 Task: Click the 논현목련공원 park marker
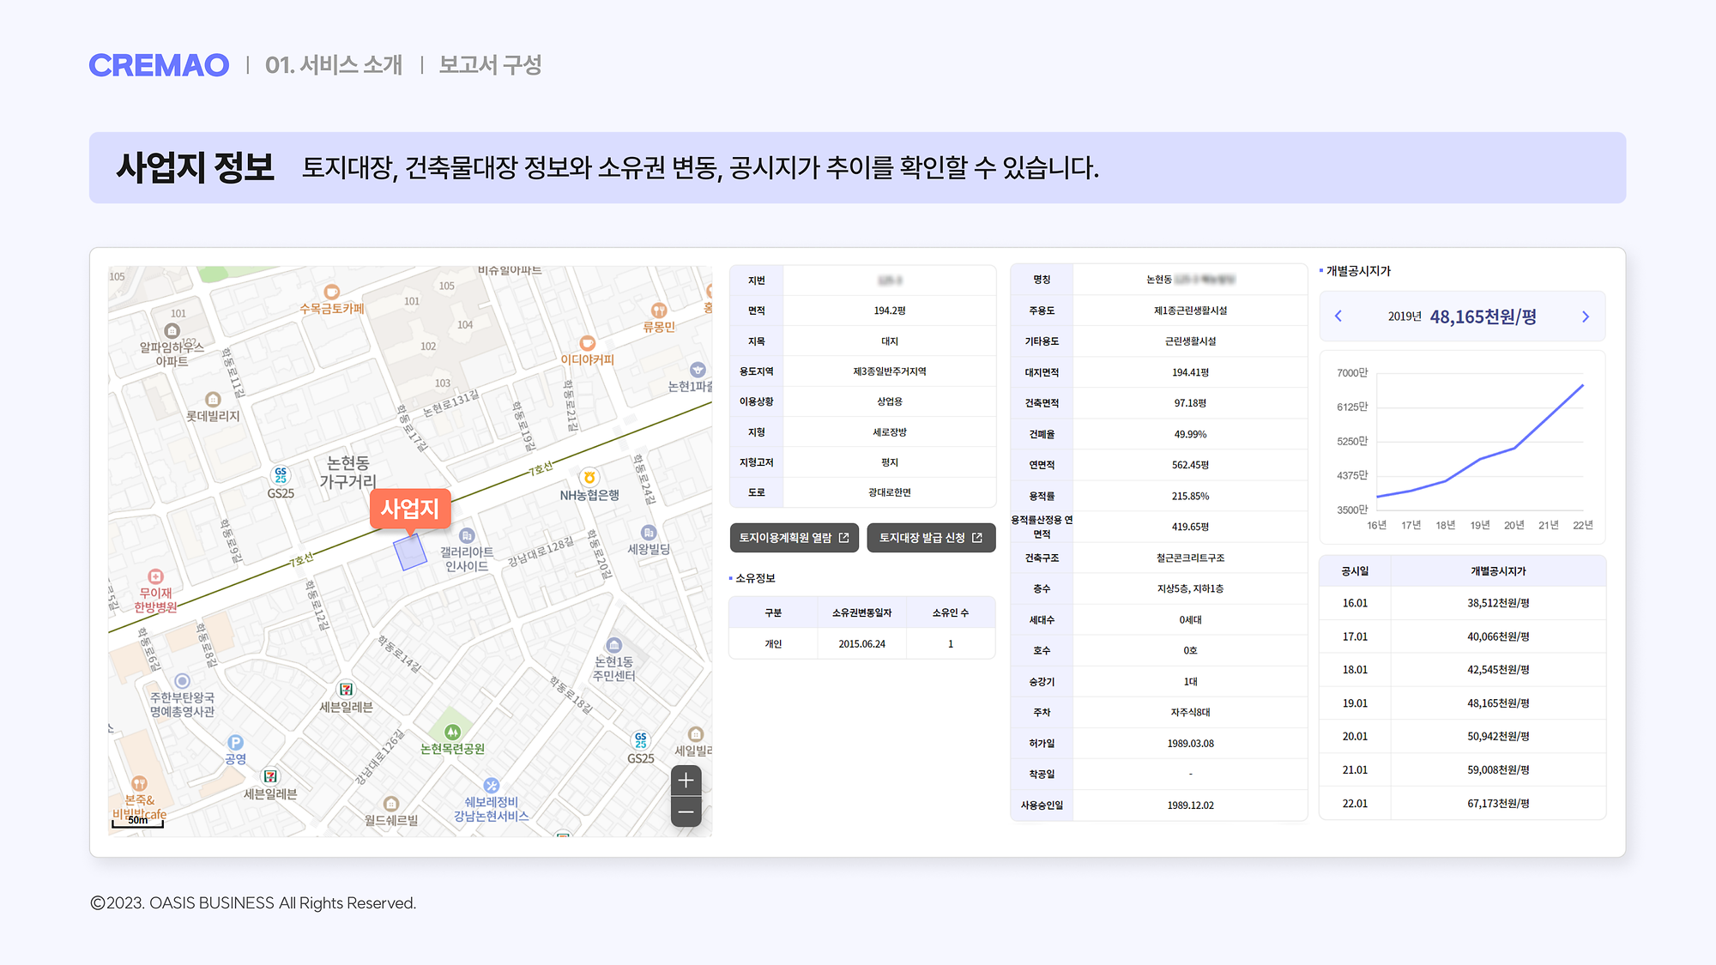[x=452, y=732]
